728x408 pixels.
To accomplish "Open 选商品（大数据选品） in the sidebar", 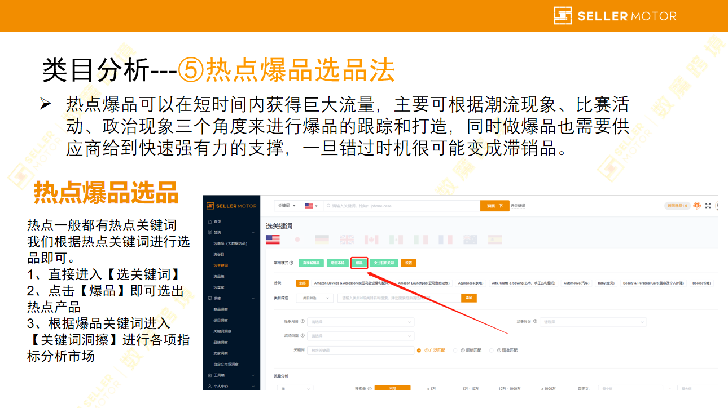I will (231, 243).
